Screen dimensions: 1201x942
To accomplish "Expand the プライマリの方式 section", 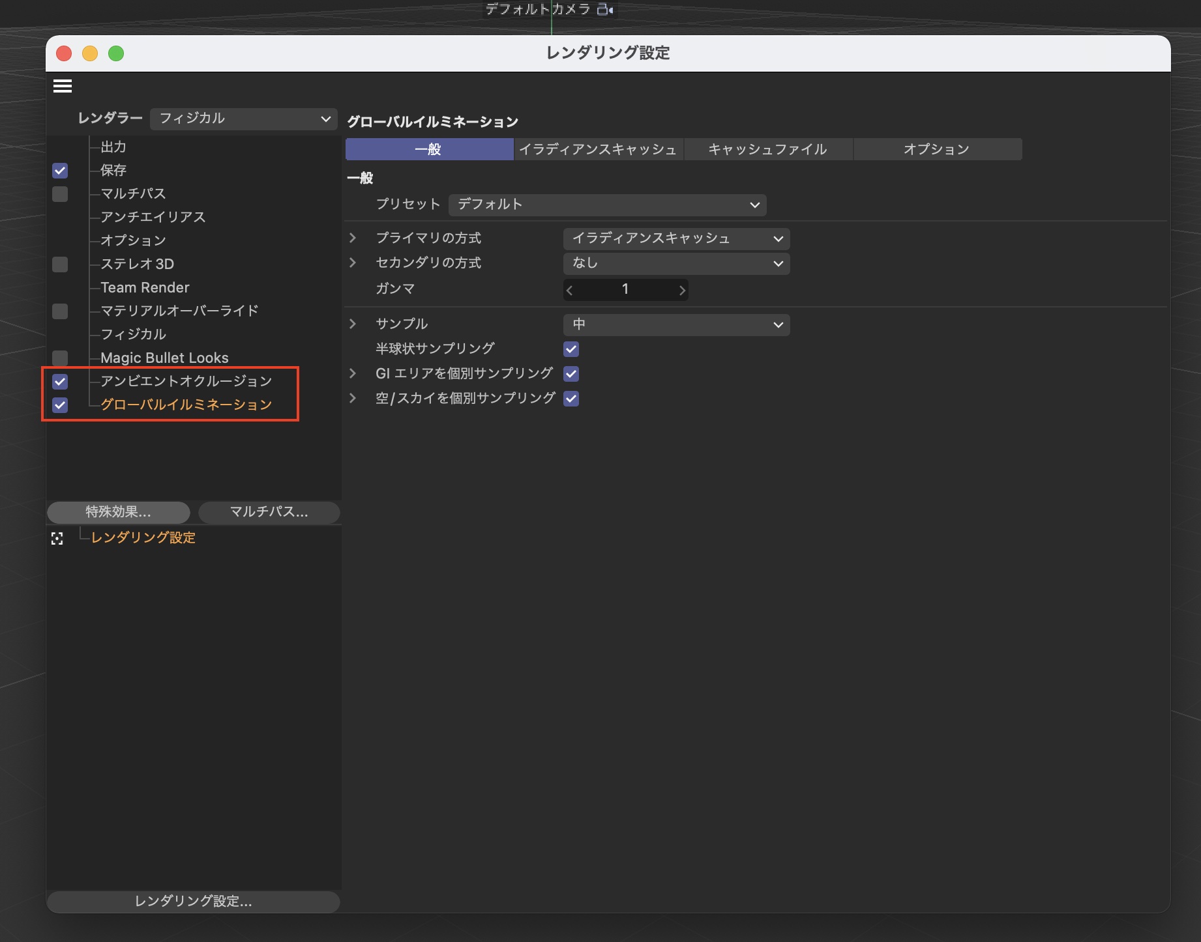I will pos(353,238).
